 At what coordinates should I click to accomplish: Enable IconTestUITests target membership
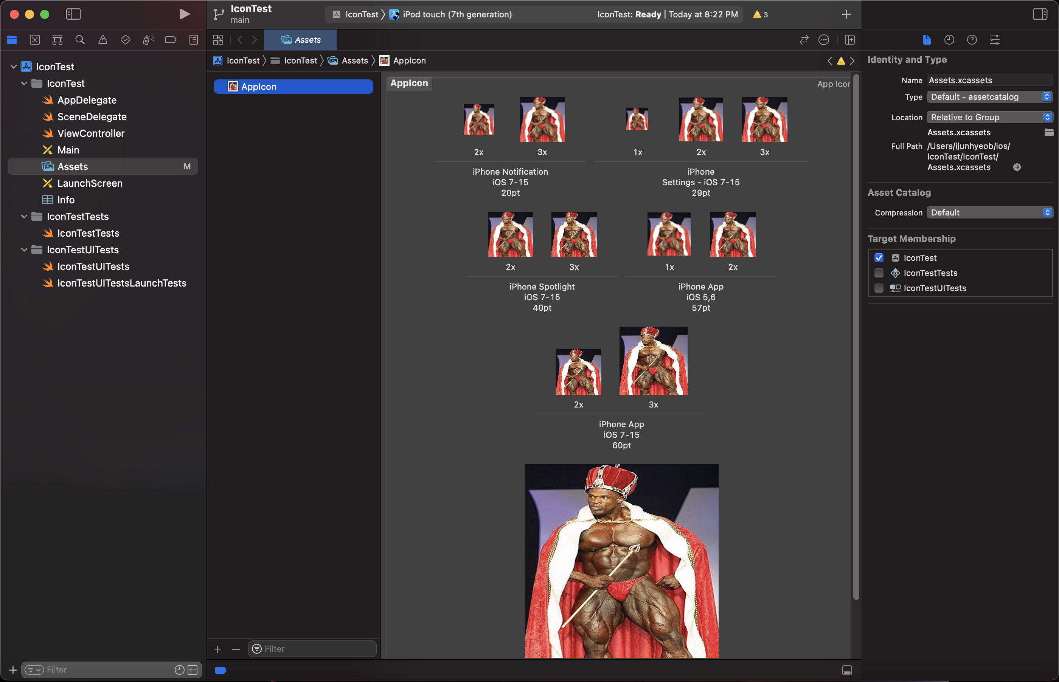879,288
